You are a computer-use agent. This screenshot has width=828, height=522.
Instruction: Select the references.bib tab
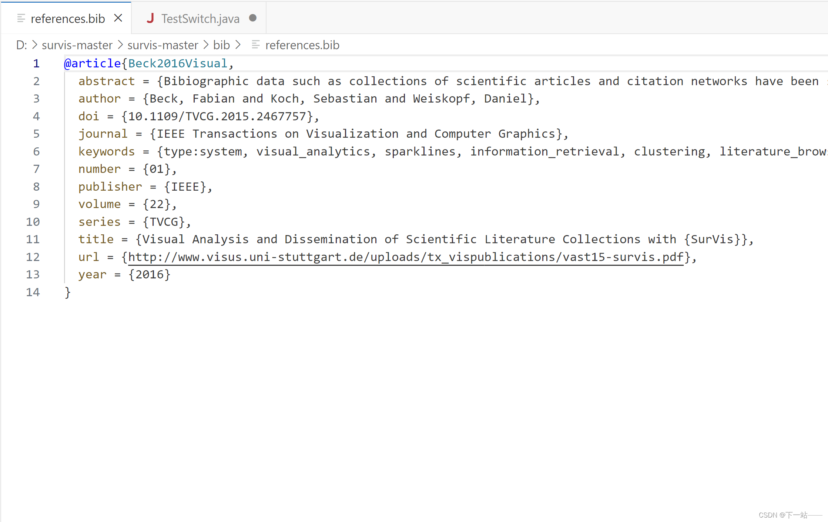[x=68, y=19]
